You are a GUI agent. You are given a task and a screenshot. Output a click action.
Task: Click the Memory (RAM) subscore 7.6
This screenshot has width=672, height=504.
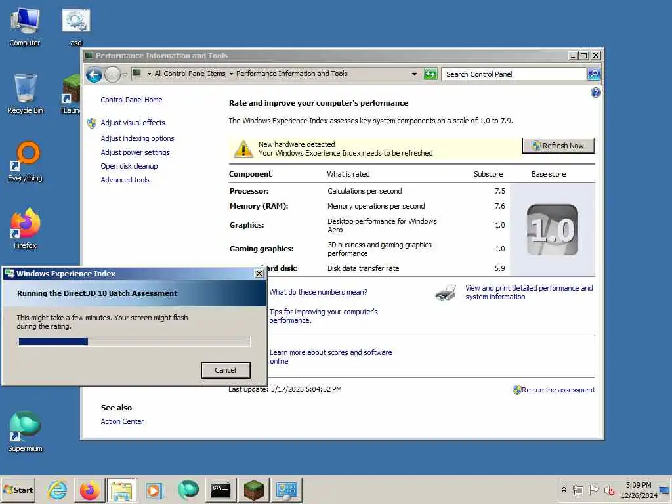pyautogui.click(x=499, y=206)
